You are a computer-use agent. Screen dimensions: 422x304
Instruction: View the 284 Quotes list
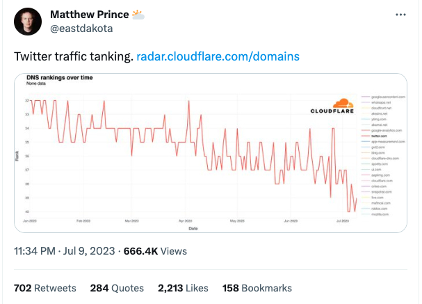(117, 287)
